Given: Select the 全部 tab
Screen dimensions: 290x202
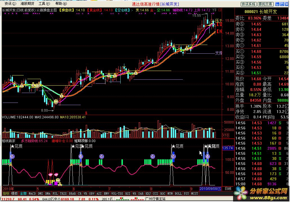Looking at the screenshot, I should (23, 194).
